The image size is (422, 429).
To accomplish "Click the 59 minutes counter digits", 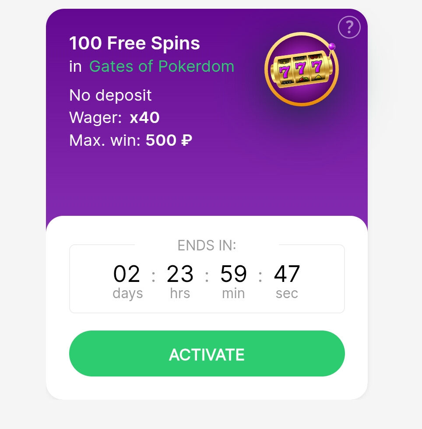I will [x=233, y=274].
